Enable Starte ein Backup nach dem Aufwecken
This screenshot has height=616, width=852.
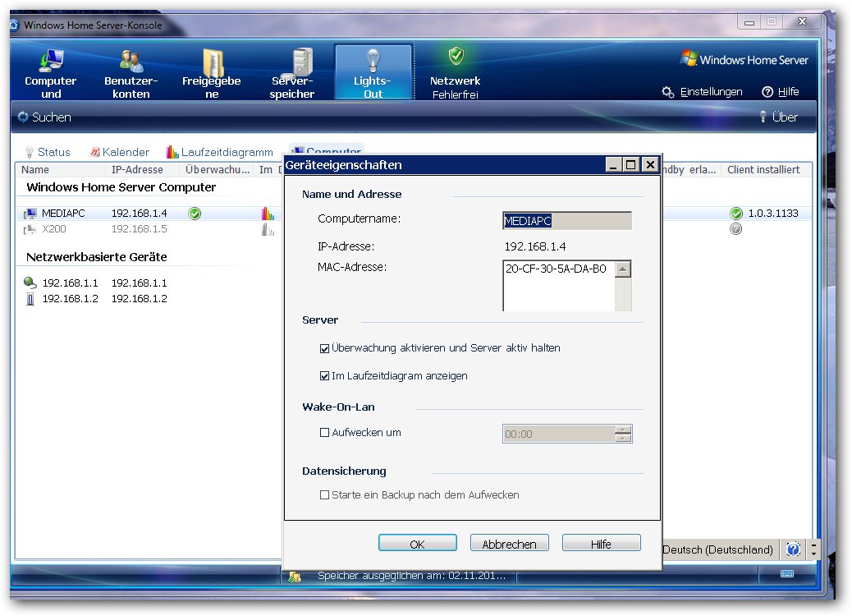tap(324, 495)
